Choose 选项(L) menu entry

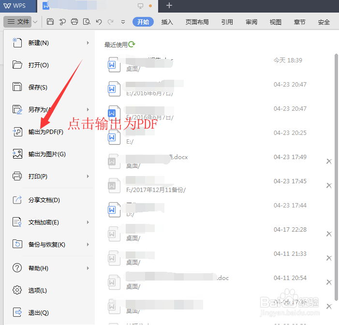pyautogui.click(x=49, y=290)
